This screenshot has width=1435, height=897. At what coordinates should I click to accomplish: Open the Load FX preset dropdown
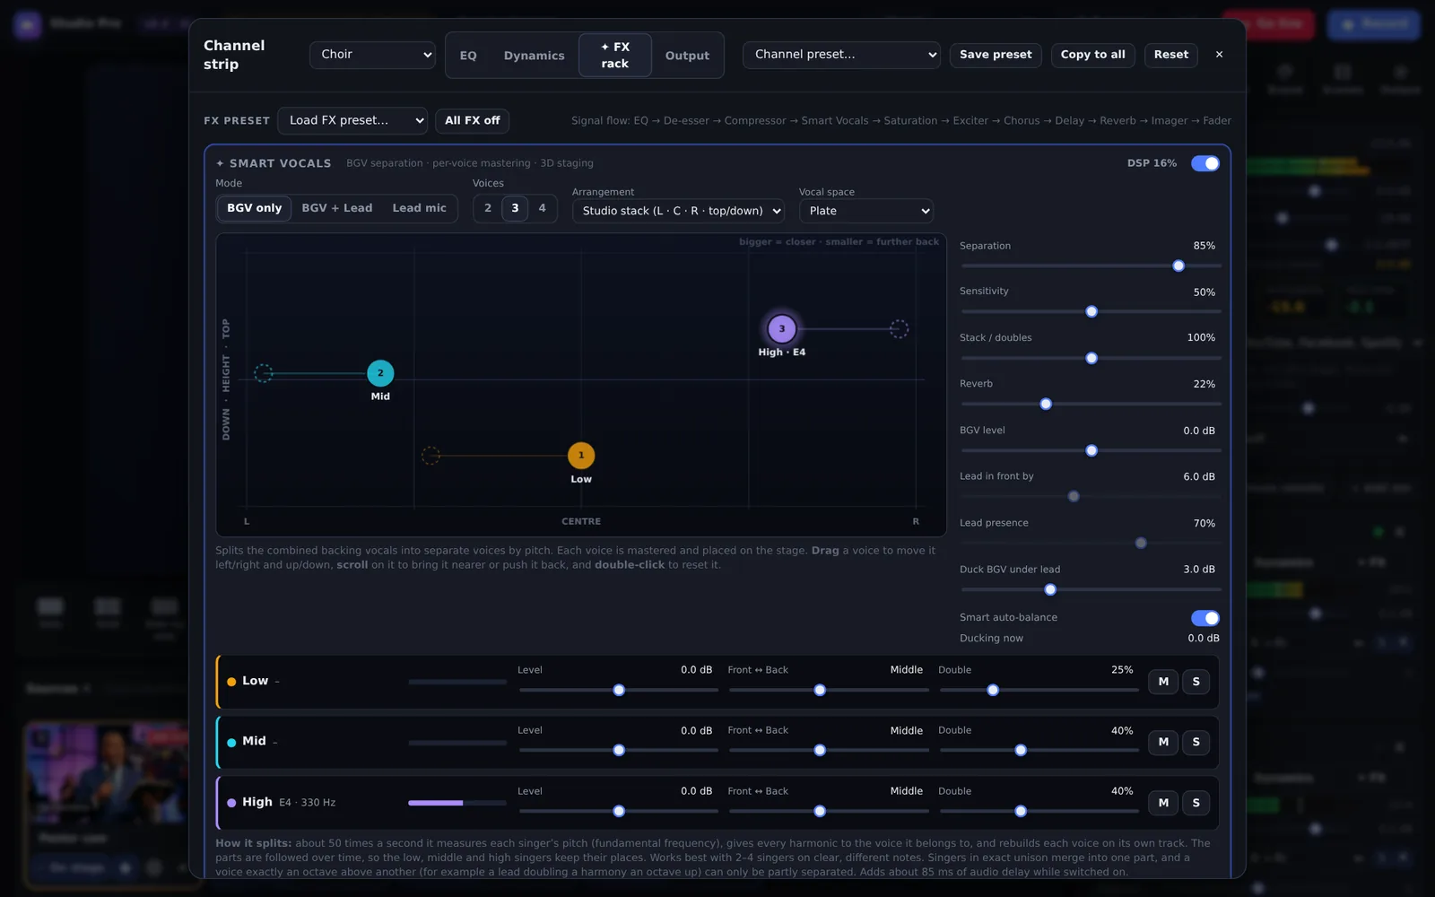352,120
